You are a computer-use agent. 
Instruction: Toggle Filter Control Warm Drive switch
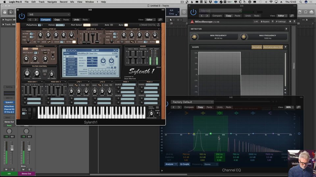click(45, 74)
